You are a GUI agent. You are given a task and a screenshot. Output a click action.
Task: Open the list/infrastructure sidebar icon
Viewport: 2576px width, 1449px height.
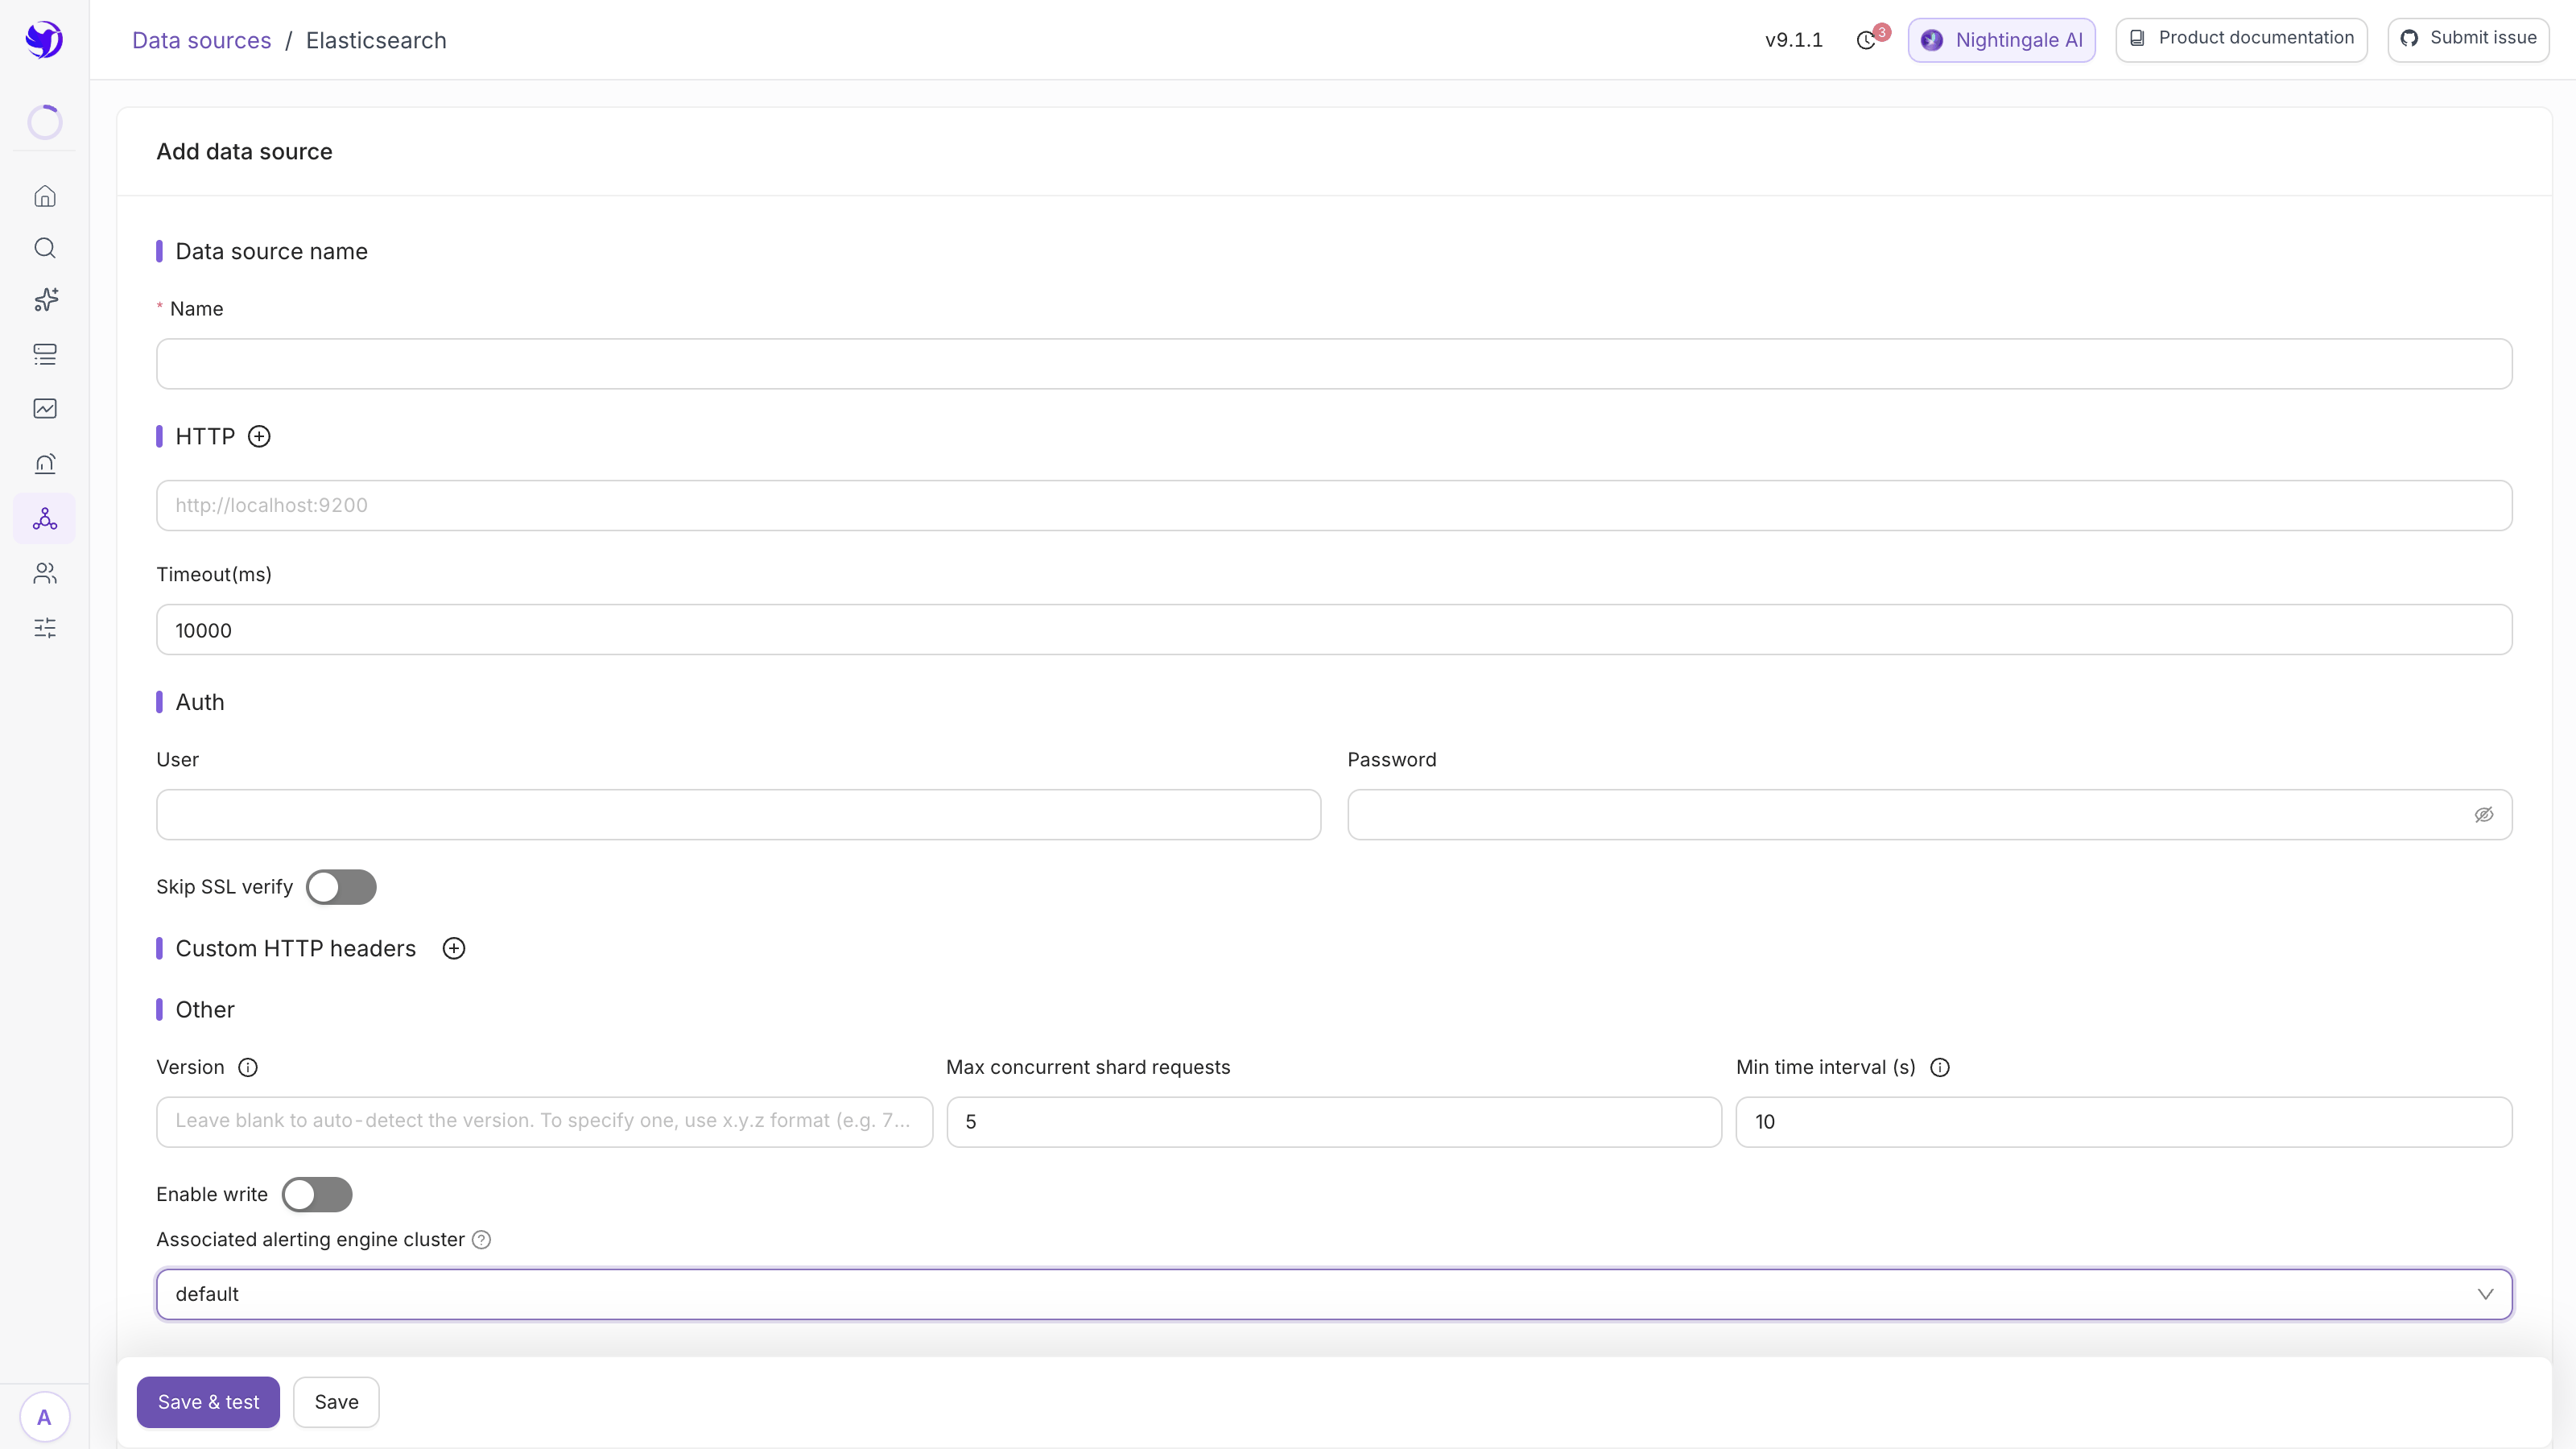click(x=45, y=354)
